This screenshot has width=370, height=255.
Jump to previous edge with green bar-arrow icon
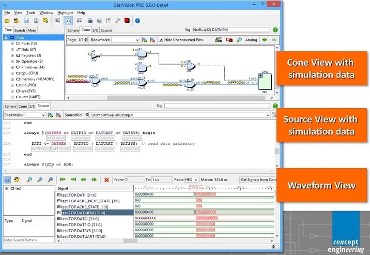63,179
